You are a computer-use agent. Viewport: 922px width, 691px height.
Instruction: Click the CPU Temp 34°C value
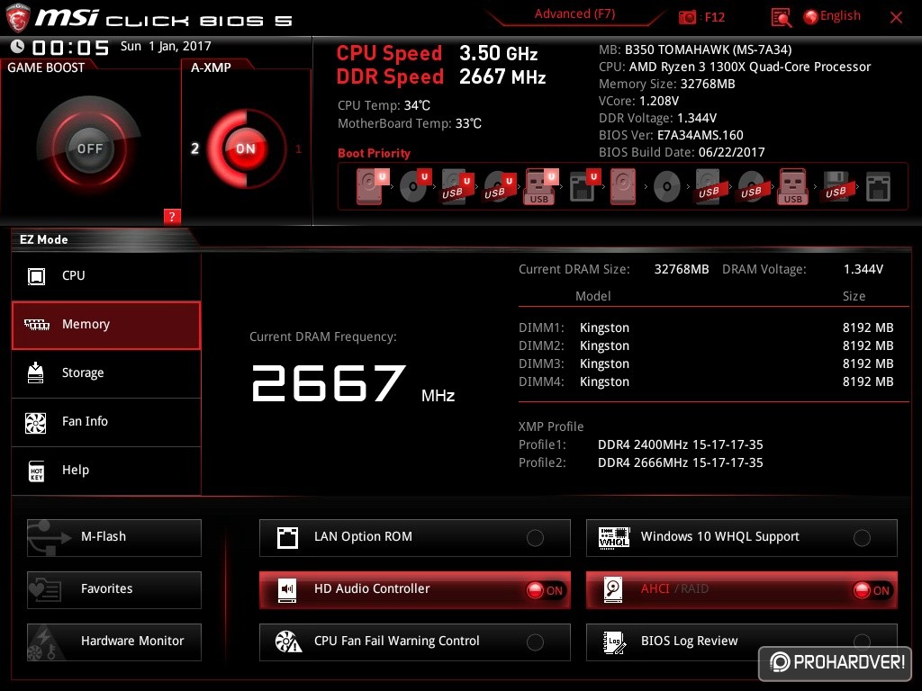click(417, 106)
